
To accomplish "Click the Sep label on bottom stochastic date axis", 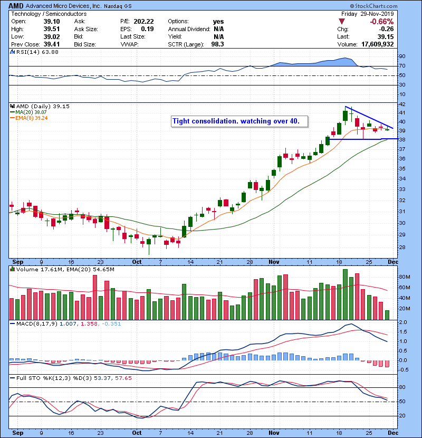I will tap(17, 433).
